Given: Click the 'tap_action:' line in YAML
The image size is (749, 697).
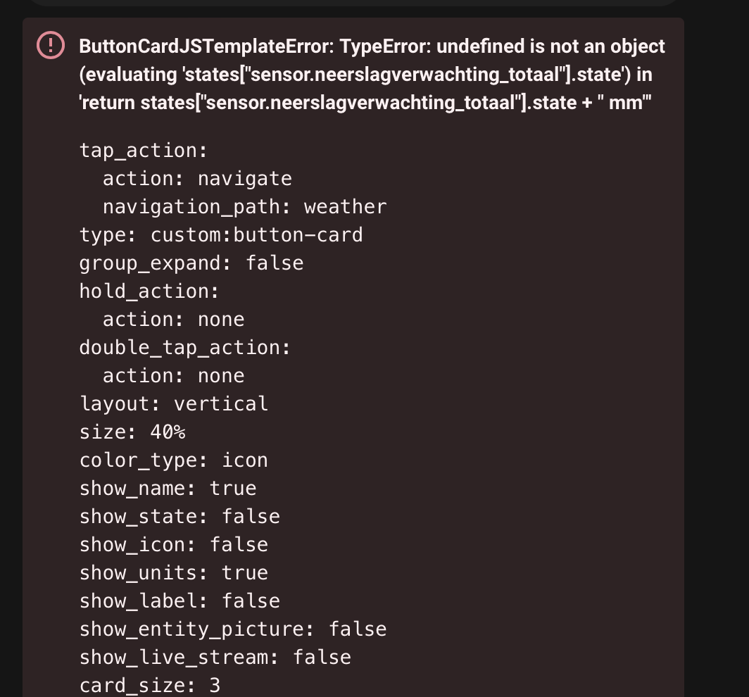Looking at the screenshot, I should click(144, 151).
